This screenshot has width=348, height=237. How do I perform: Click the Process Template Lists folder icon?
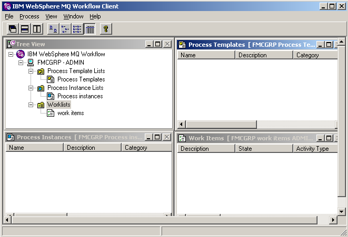tap(41, 71)
